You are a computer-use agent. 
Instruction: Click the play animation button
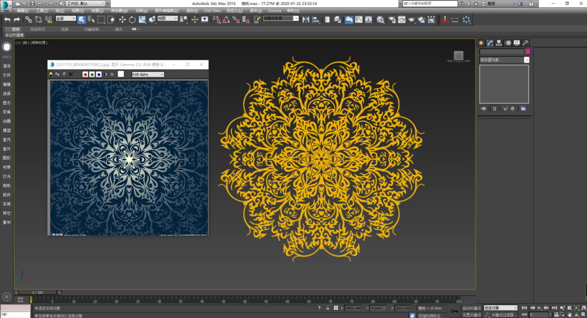539,308
